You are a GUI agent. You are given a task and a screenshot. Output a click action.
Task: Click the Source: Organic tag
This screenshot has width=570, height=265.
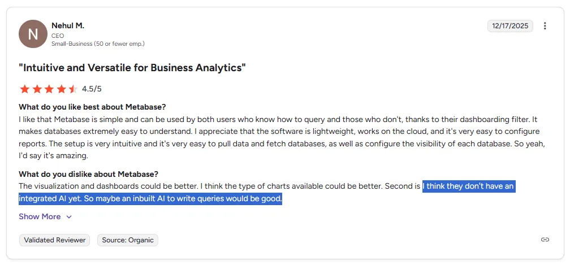coord(128,240)
